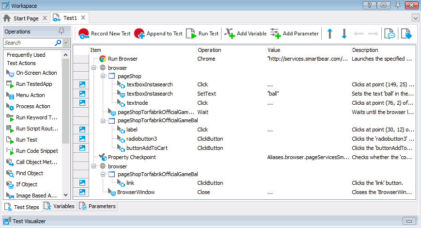Select Process Action operation
The width and height of the screenshot is (421, 228).
pyautogui.click(x=28, y=106)
